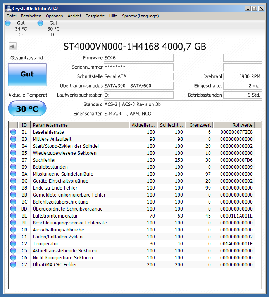Click raw value 00000007F2E8
Viewport: 269px width, 297px height.
(x=236, y=132)
